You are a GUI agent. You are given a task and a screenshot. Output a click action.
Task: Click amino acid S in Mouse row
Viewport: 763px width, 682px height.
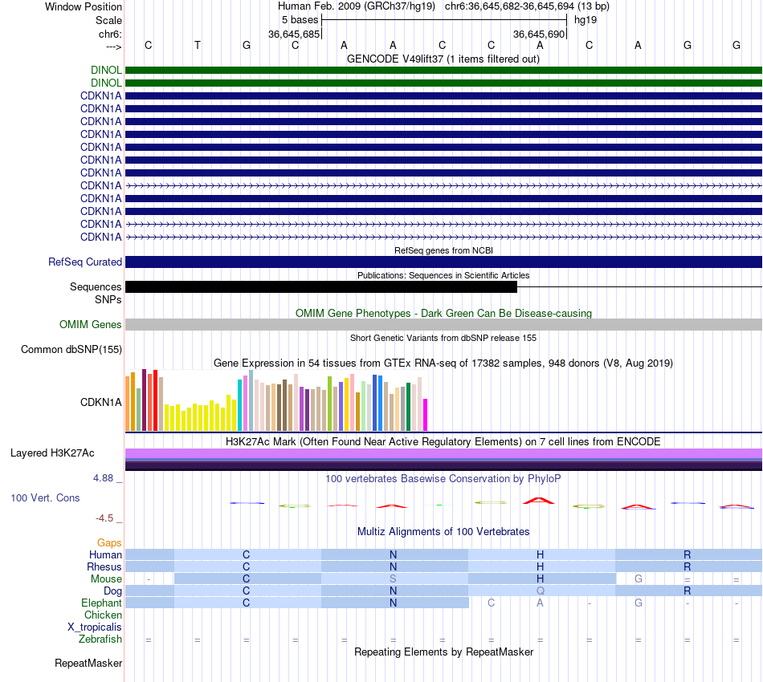click(x=394, y=579)
